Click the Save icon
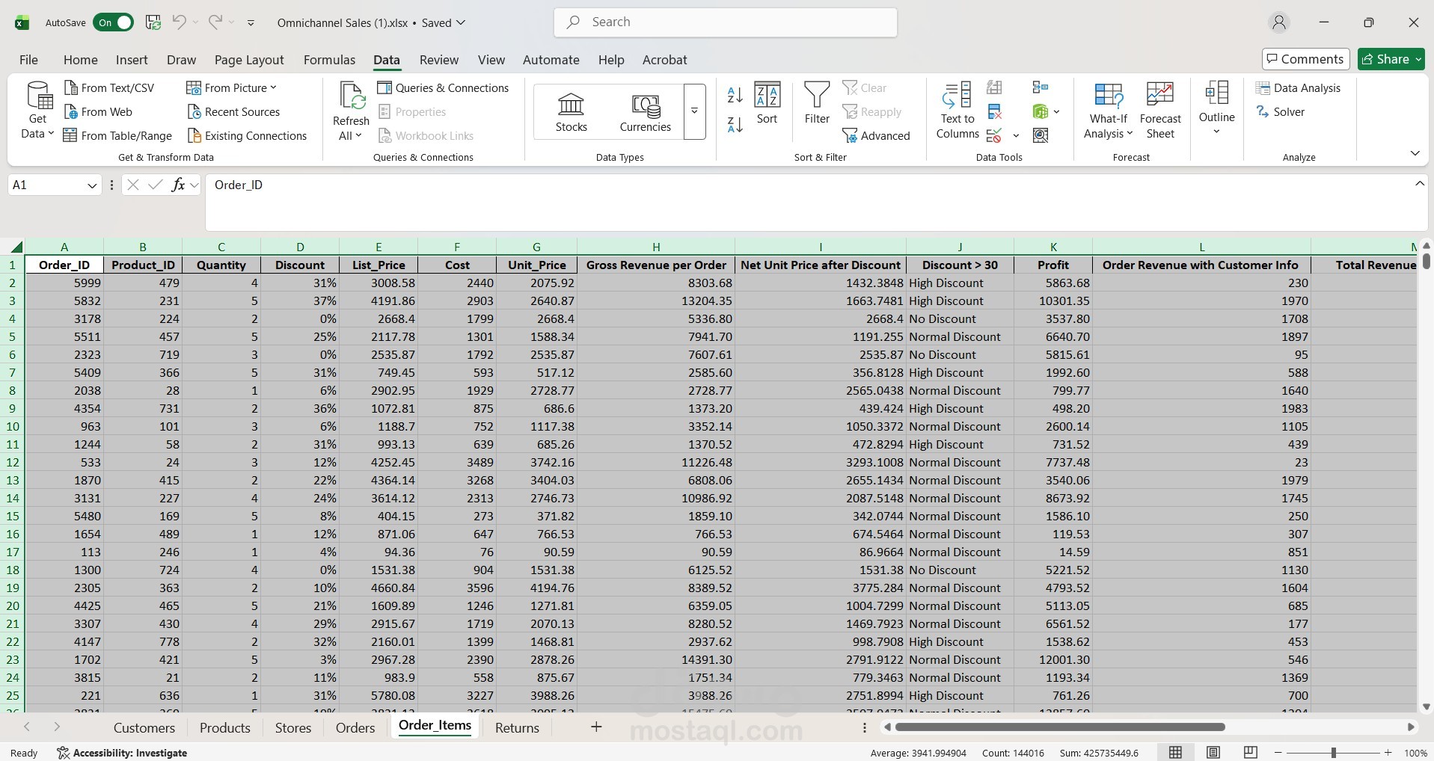Viewport: 1434px width, 761px height. tap(153, 22)
